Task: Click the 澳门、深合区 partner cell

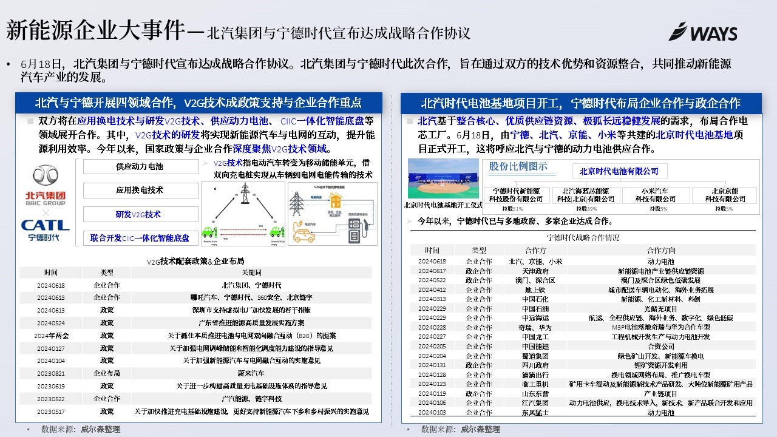Action: [x=535, y=280]
